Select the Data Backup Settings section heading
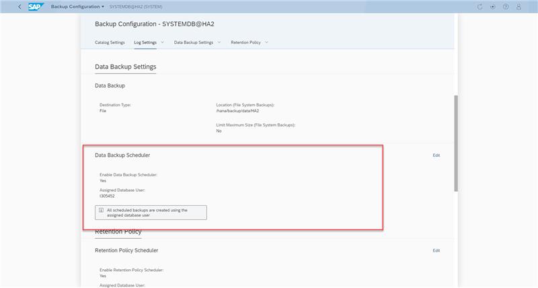This screenshot has width=538, height=288. pyautogui.click(x=126, y=67)
